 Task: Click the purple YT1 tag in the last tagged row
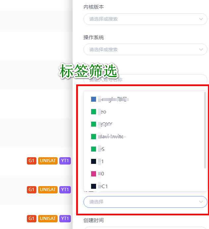click(65, 219)
